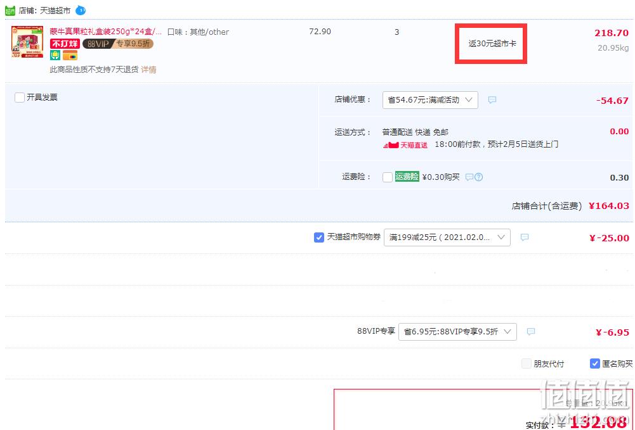Click the store name 天猫超市

[x=55, y=11]
